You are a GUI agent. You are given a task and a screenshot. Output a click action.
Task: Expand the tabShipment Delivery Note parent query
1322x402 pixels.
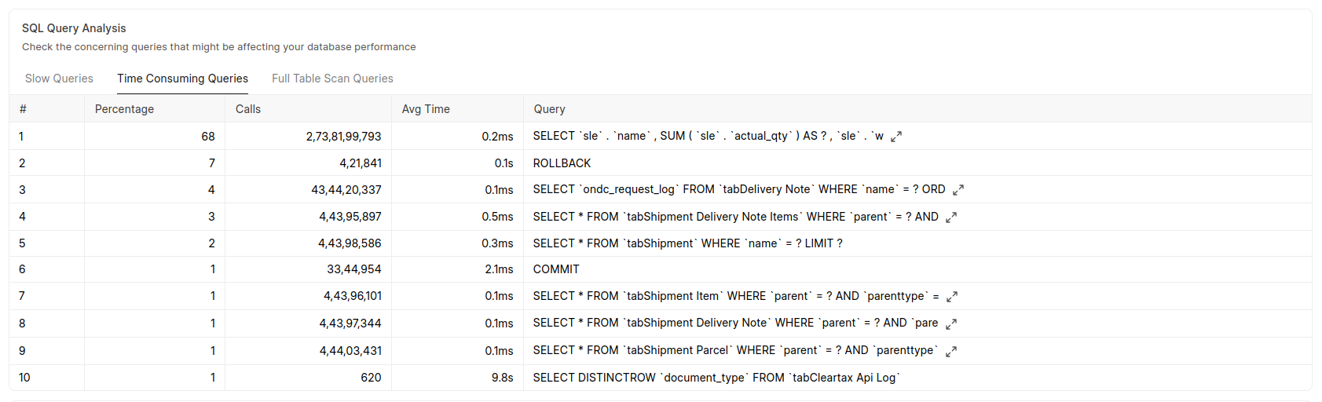pos(950,324)
